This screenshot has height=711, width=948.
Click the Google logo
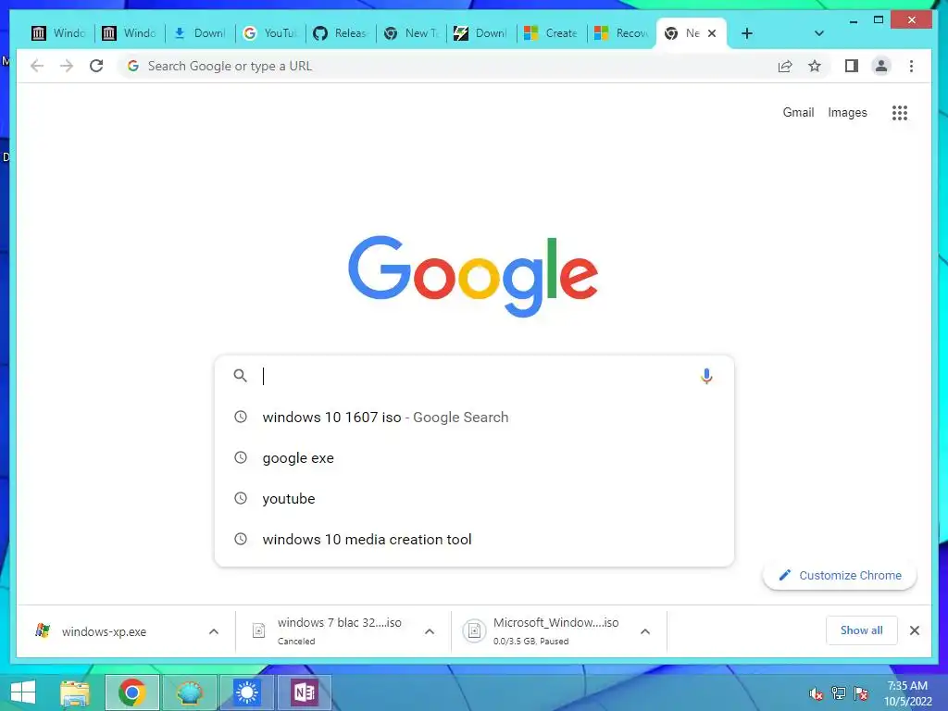(473, 276)
